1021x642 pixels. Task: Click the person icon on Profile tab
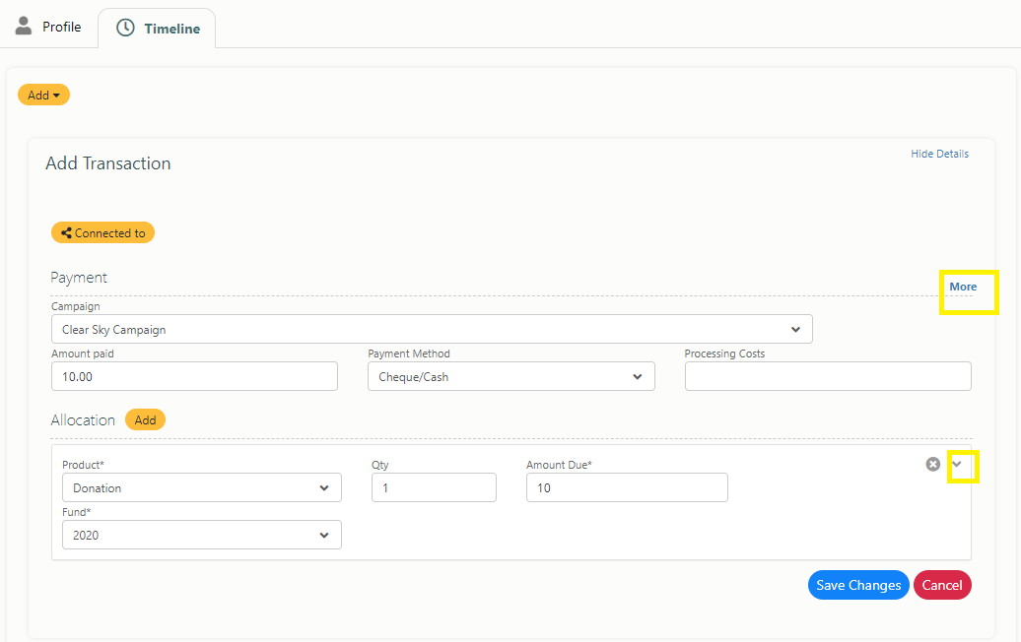click(24, 26)
